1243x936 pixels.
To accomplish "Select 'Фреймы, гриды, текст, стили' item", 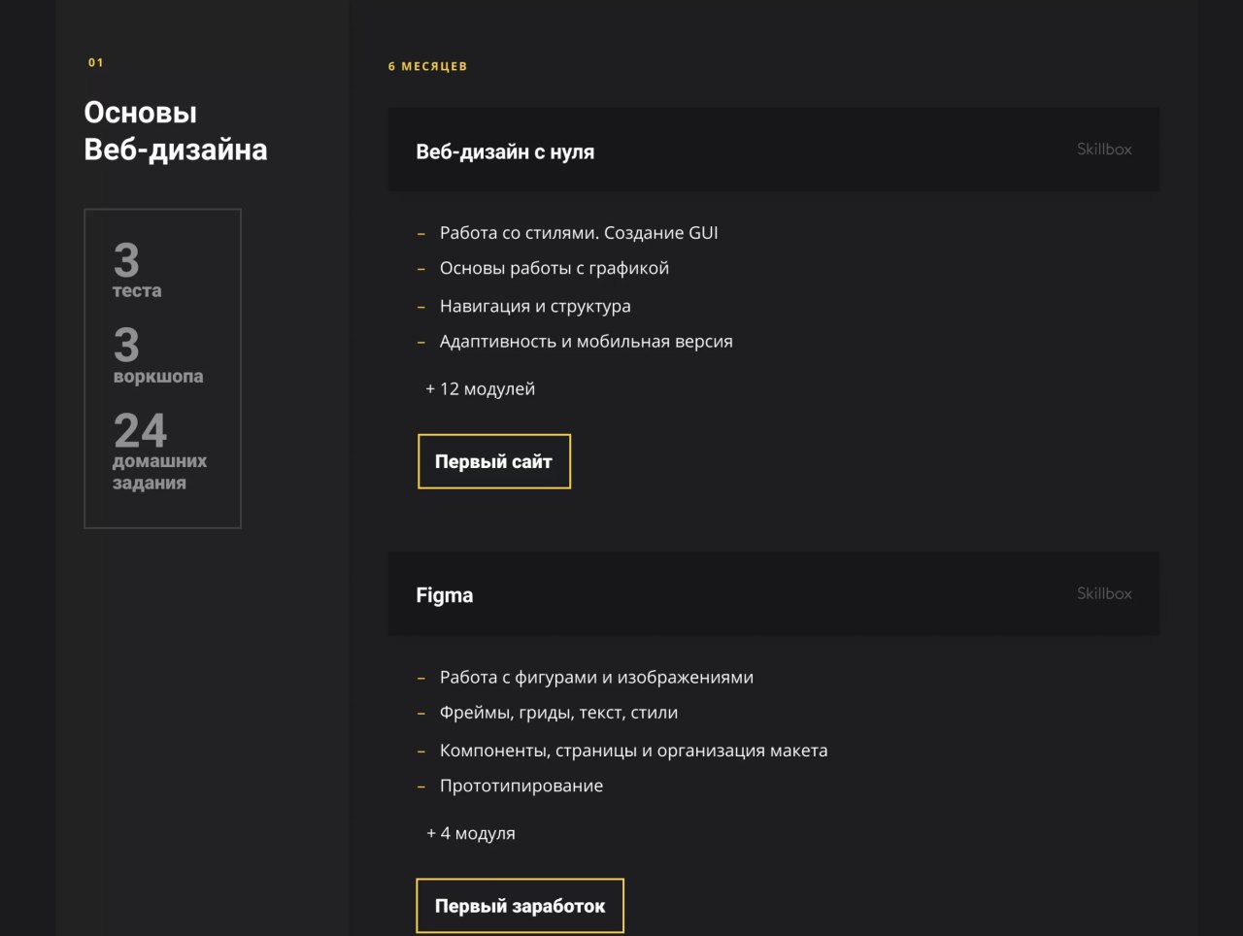I will pyautogui.click(x=558, y=713).
